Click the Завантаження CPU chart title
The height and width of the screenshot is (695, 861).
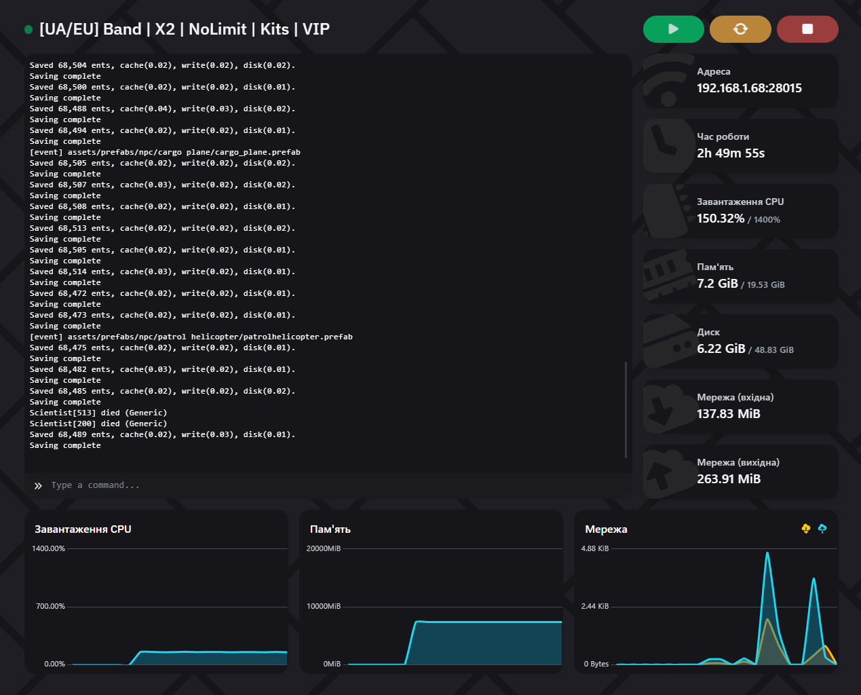tap(83, 529)
